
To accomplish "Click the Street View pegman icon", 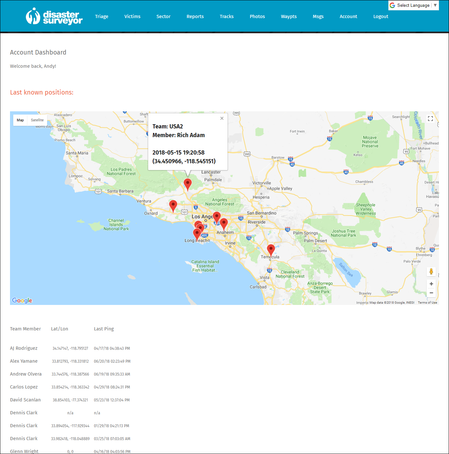I will coord(431,272).
